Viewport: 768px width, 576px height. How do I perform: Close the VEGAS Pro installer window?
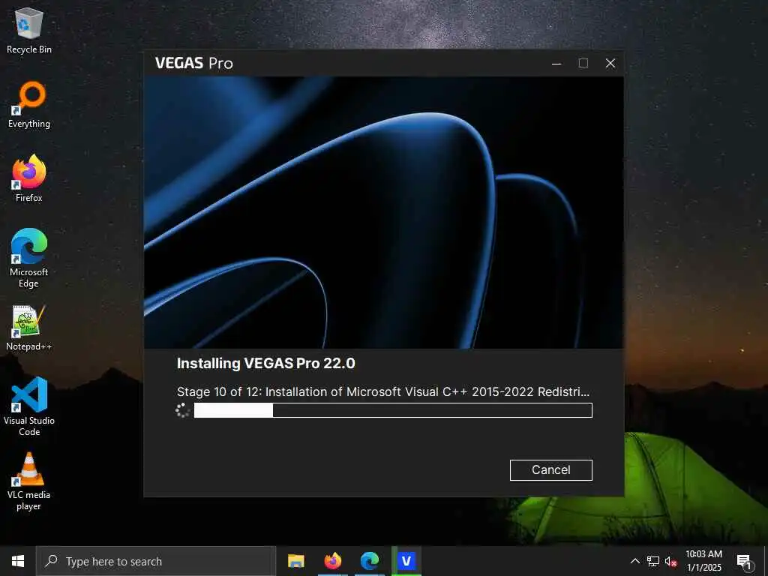pos(610,63)
